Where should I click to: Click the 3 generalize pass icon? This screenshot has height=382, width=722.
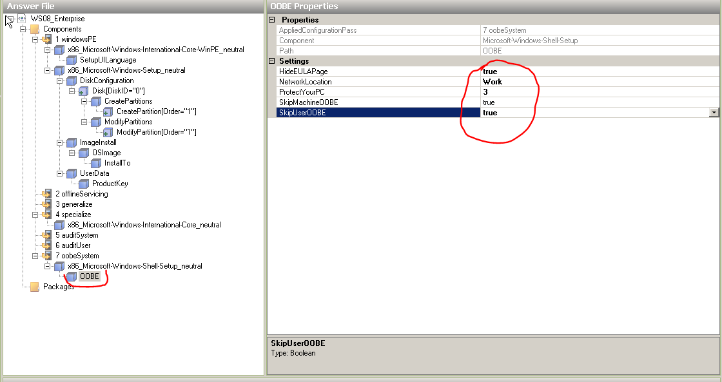point(46,204)
